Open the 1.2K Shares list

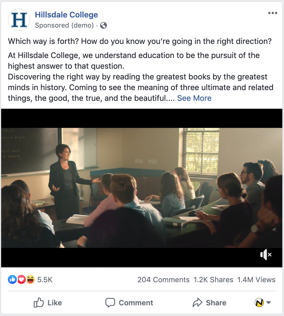213,280
